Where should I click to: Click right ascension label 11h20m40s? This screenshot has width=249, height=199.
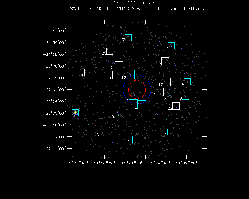(x=77, y=163)
